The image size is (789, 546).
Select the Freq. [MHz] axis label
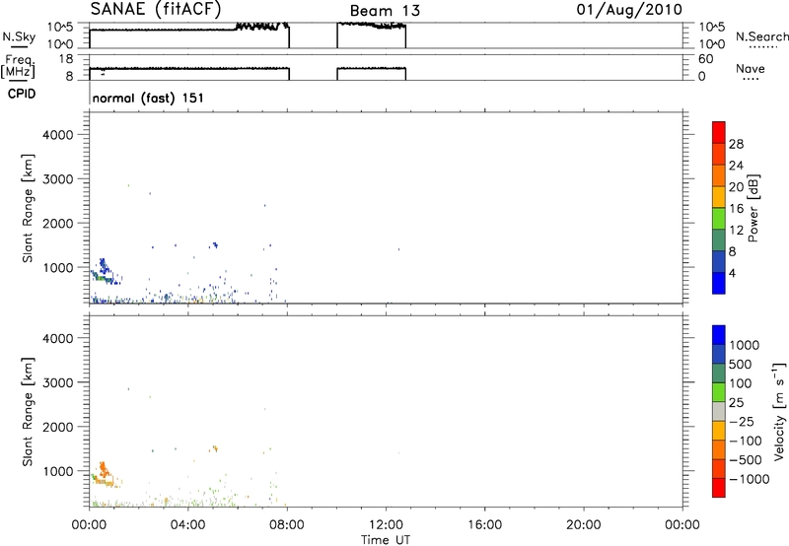click(x=18, y=67)
